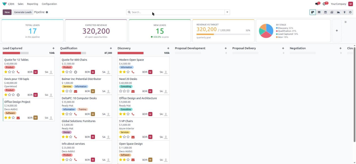The width and height of the screenshot is (356, 164).
Task: Click clock activity on Devis pour 150 tapis
Action: [x=18, y=95]
